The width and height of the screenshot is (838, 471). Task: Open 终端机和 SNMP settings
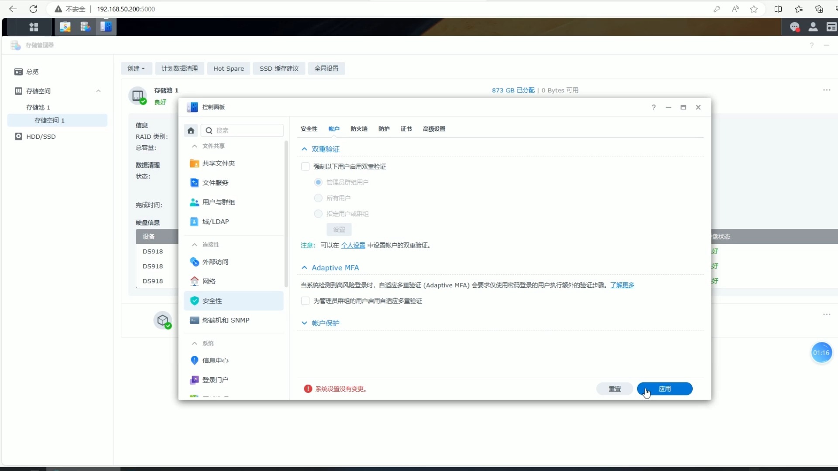pyautogui.click(x=226, y=320)
